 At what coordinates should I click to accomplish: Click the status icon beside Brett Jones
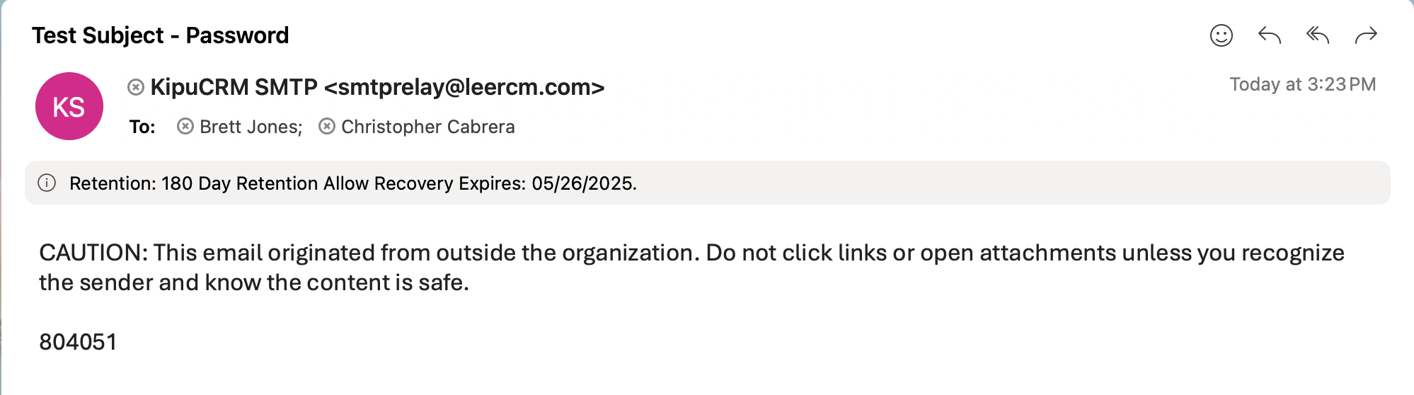point(185,127)
